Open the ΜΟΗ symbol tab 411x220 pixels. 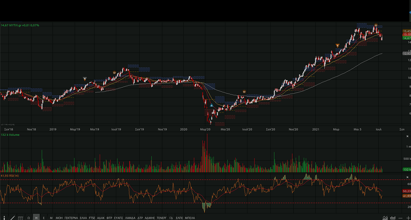(x=59, y=218)
